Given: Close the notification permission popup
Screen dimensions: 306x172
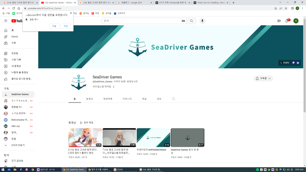Looking at the screenshot, I should 71,13.
